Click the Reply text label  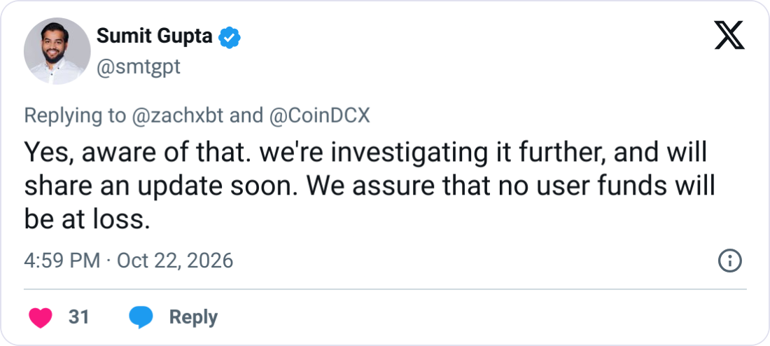tap(193, 318)
